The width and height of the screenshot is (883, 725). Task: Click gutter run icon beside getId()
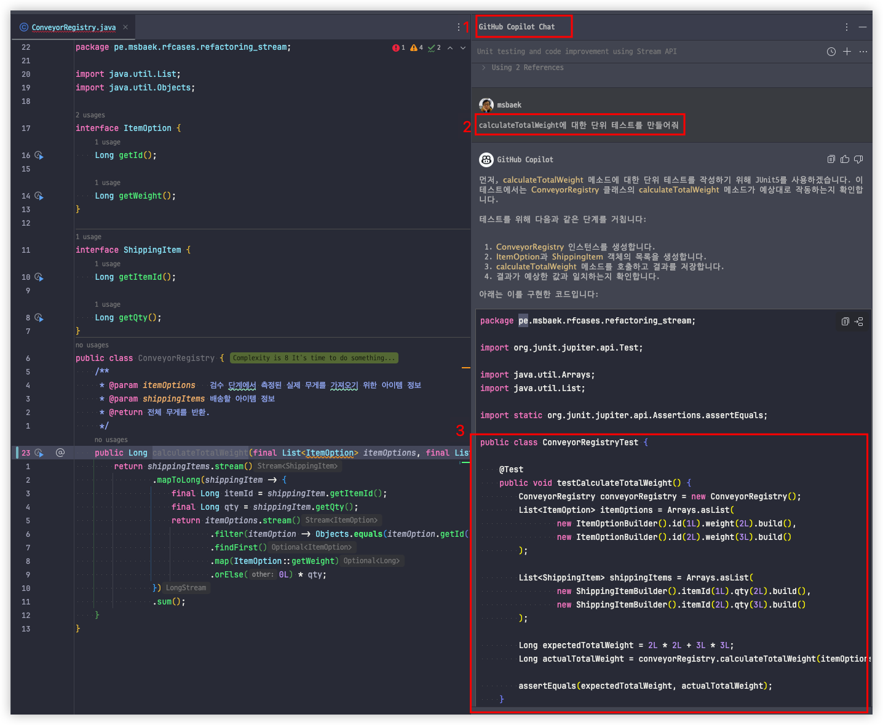pyautogui.click(x=39, y=156)
